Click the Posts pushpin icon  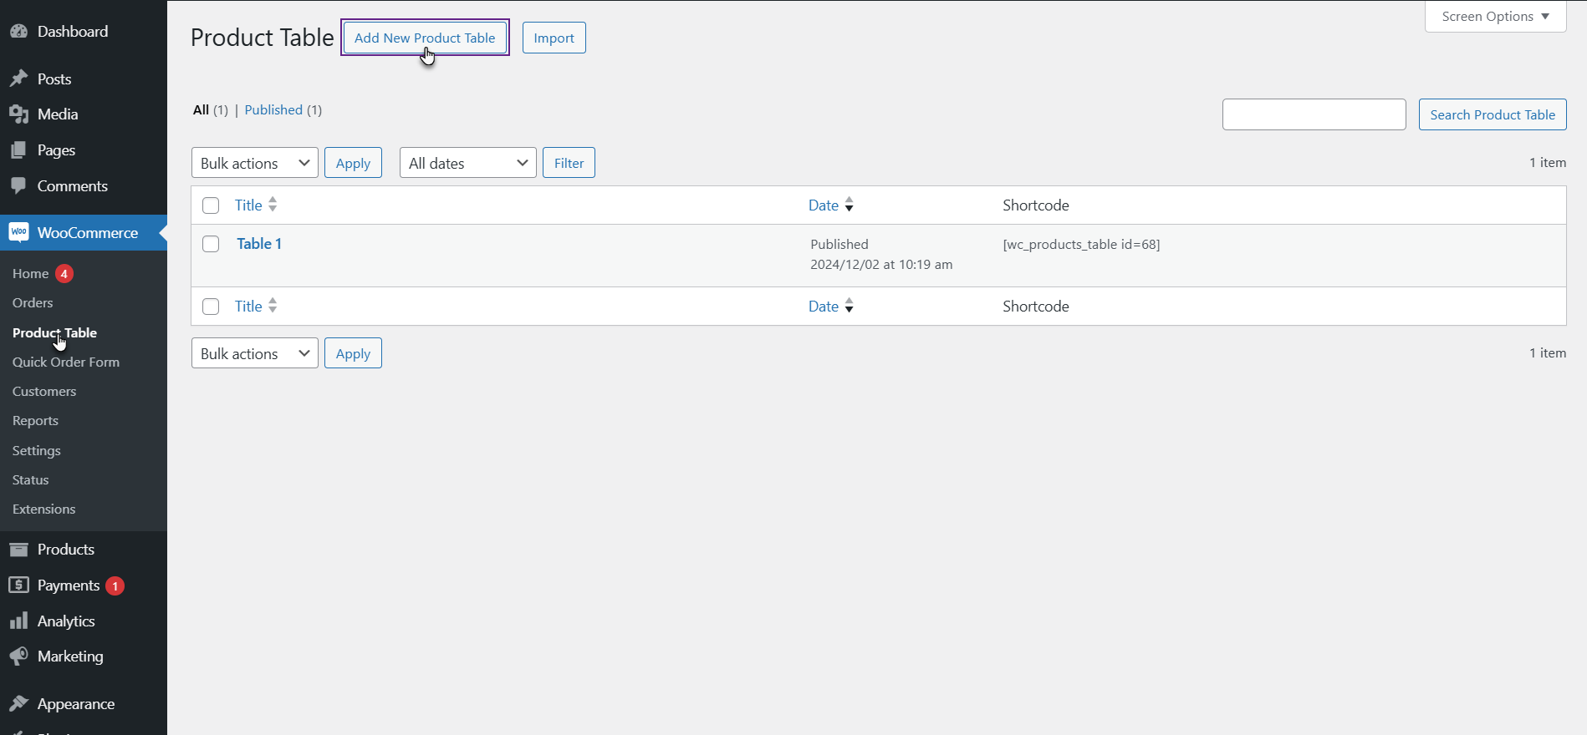point(18,79)
